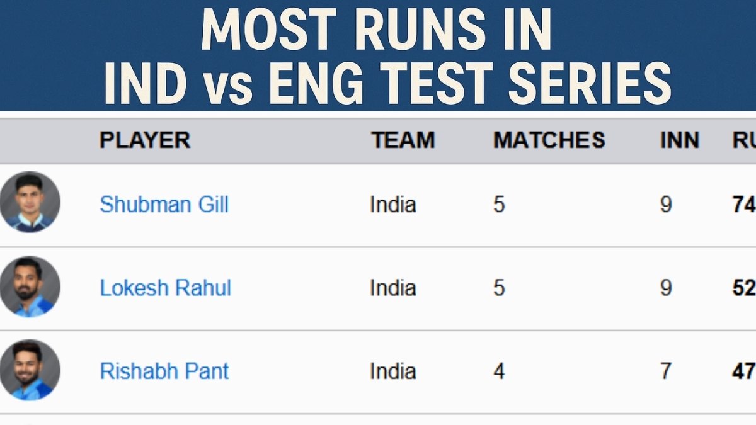Click Rishabh Pant's profile photo
This screenshot has width=756, height=425.
(x=30, y=370)
